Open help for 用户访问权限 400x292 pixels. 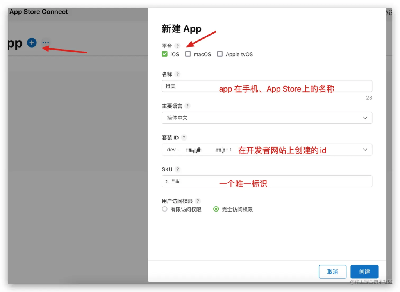point(198,201)
